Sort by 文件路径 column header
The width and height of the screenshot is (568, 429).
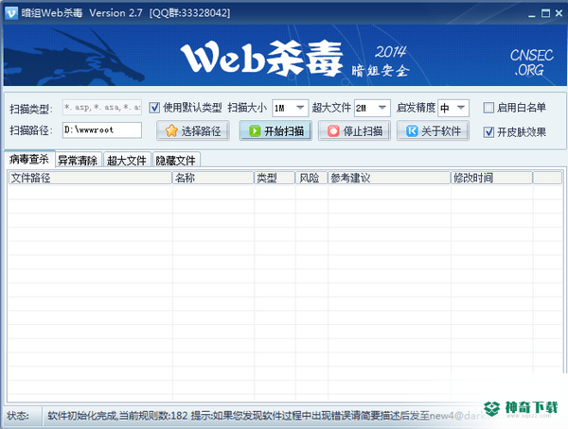[x=90, y=178]
